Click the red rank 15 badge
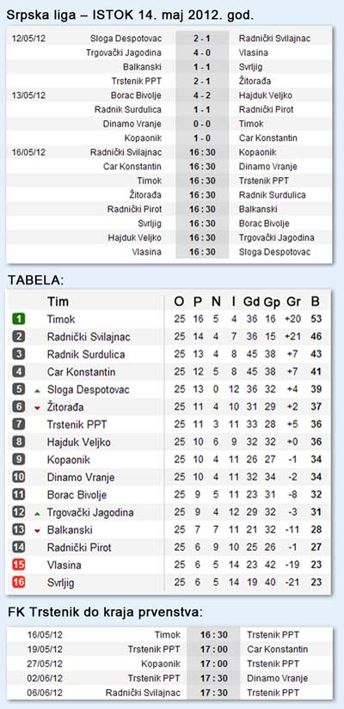Image resolution: width=344 pixels, height=709 pixels. coord(19,565)
